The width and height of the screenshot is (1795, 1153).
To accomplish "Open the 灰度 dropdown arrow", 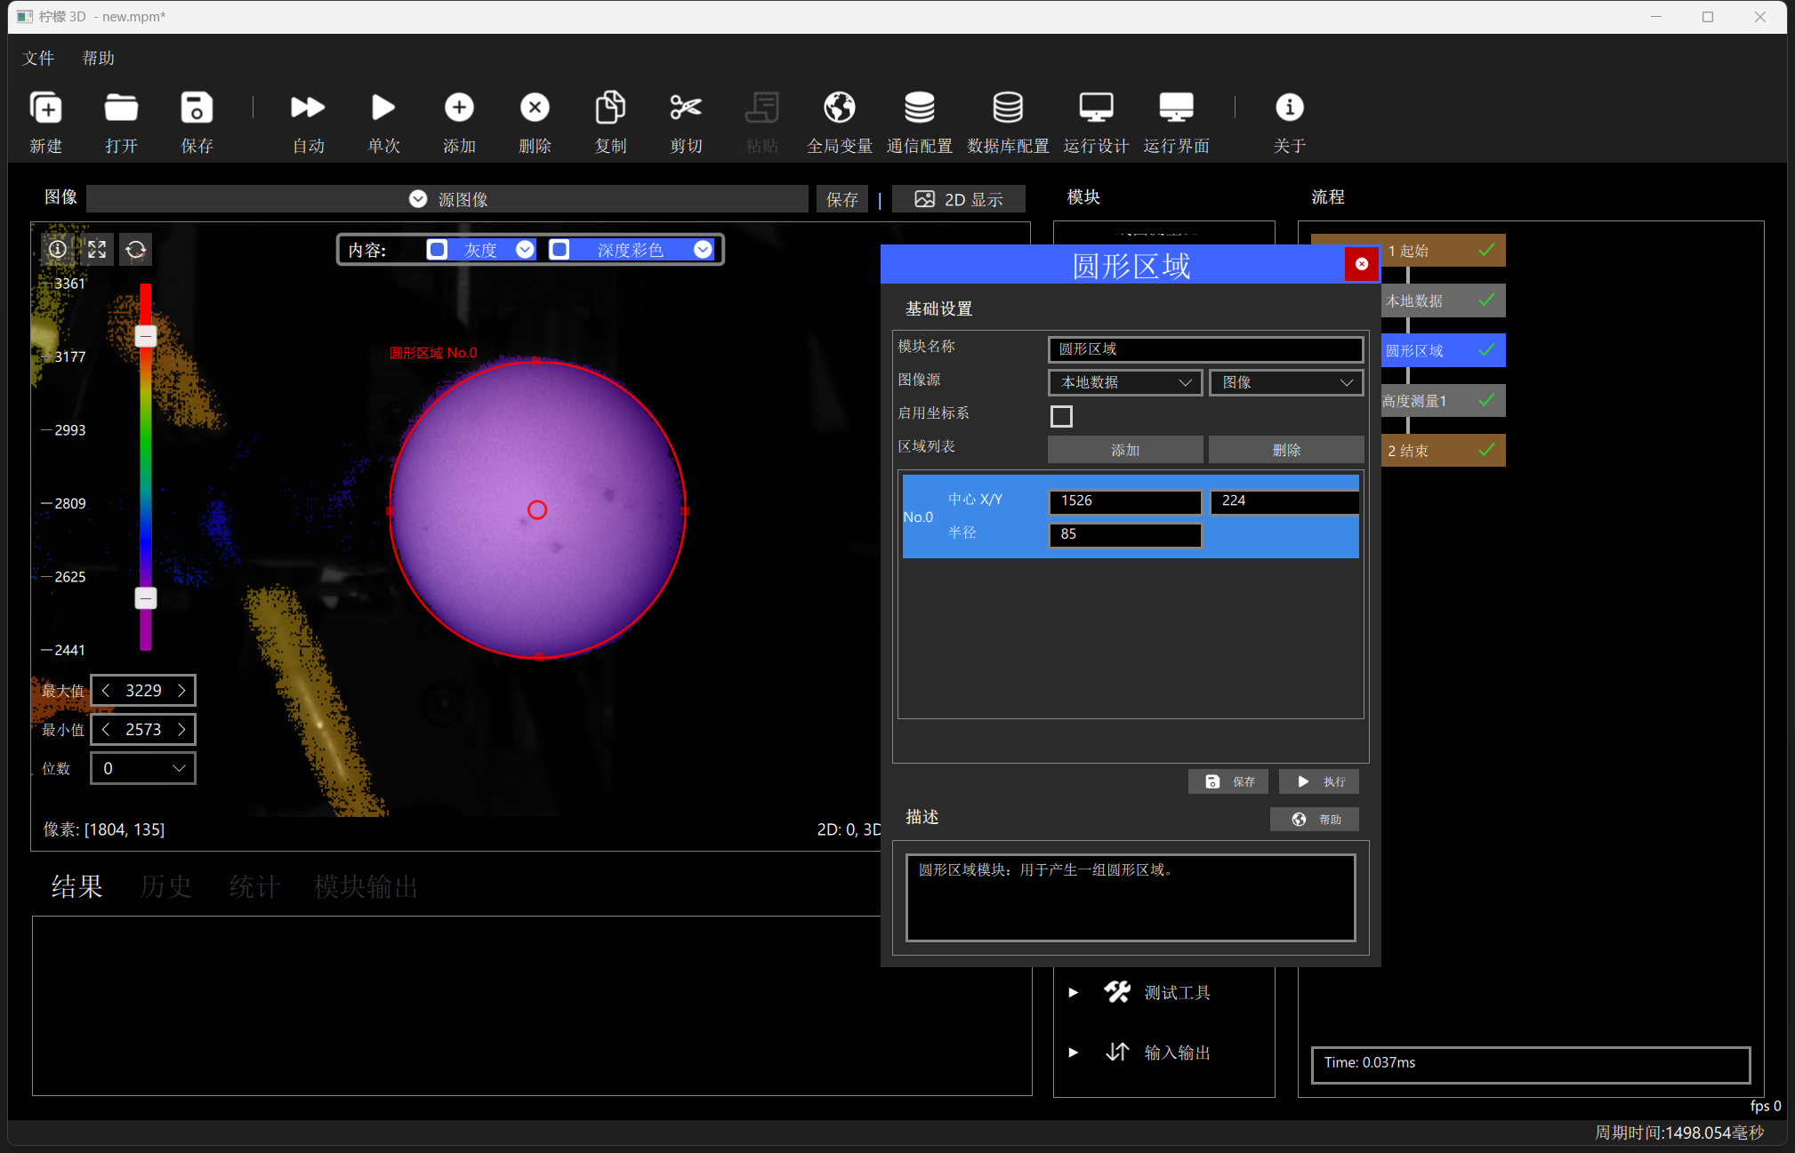I will (525, 250).
